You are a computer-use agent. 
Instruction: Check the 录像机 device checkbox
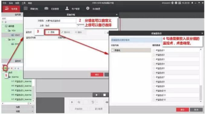coord(113,50)
